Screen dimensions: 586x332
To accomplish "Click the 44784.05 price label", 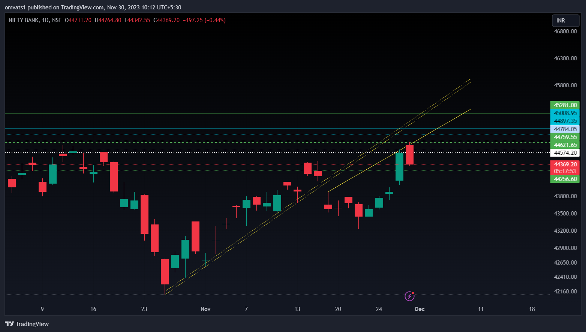I will [x=565, y=129].
